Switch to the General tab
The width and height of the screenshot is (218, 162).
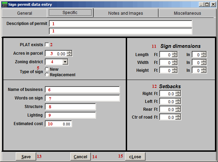click(25, 13)
